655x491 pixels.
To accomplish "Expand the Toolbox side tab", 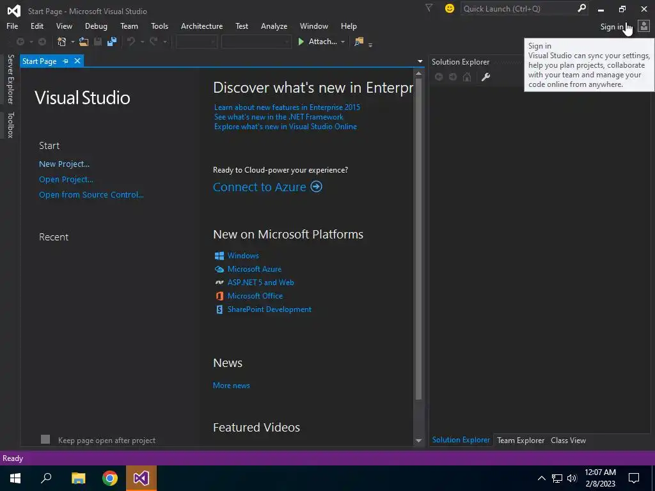I will tap(11, 125).
